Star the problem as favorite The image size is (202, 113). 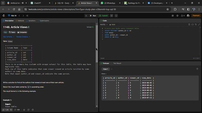24,110
